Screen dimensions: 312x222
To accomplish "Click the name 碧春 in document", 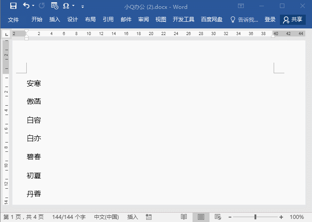I will 34,157.
